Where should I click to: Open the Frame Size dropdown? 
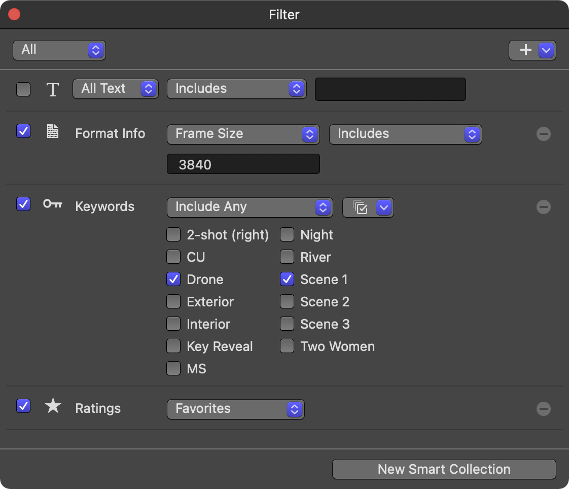243,134
